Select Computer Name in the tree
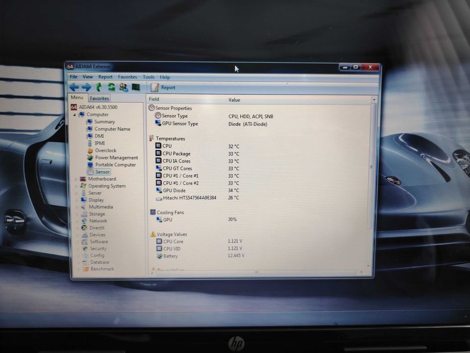This screenshot has height=353, width=470. click(x=108, y=129)
